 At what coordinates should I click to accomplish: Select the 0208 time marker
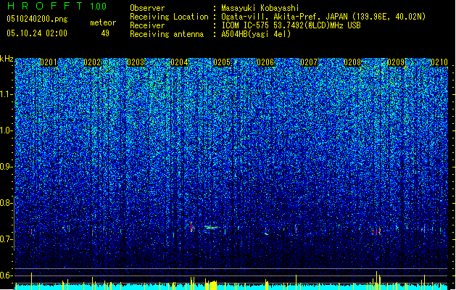point(352,62)
